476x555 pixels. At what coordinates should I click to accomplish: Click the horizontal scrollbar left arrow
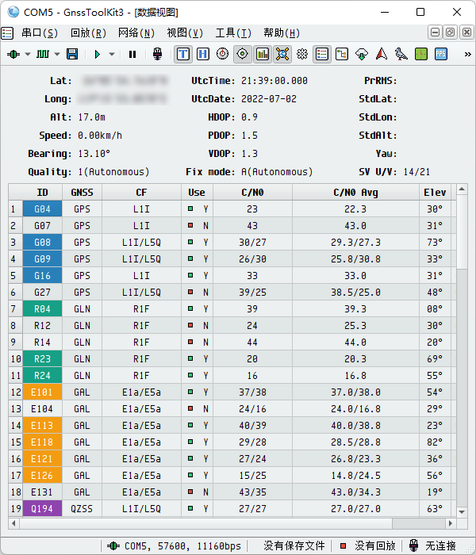(13, 523)
